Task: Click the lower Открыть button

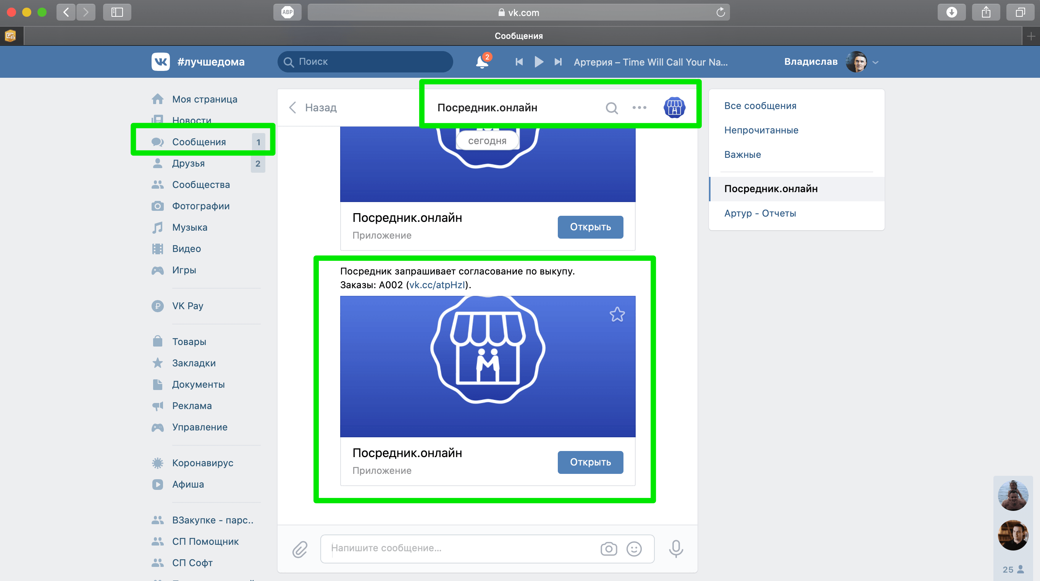Action: click(590, 462)
